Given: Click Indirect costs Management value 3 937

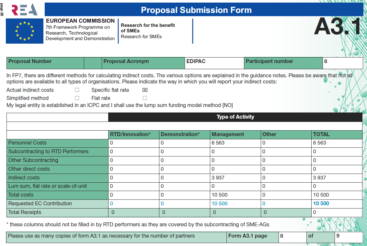Looking at the screenshot, I should coord(218,178).
